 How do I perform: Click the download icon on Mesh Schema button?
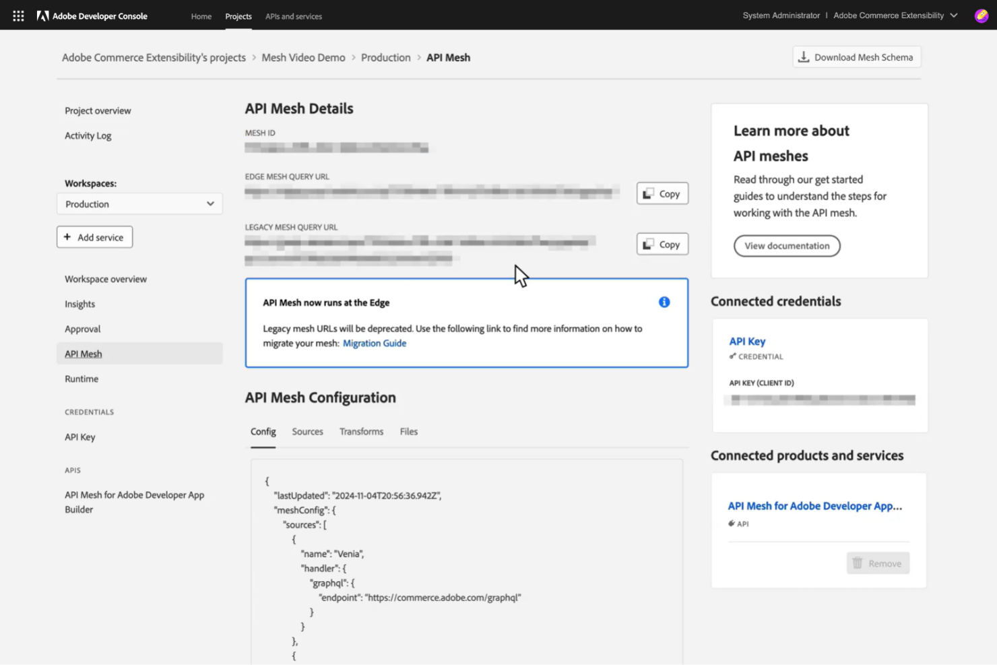pyautogui.click(x=804, y=57)
